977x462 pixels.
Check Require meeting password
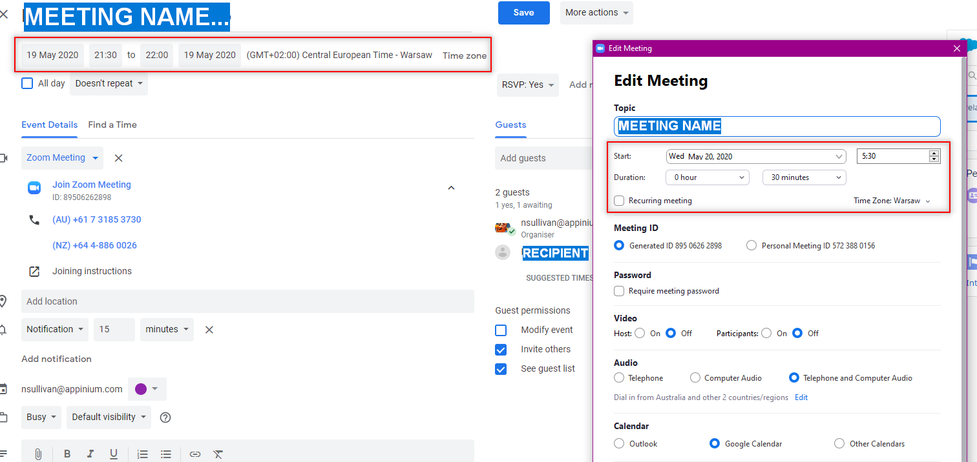pos(619,291)
